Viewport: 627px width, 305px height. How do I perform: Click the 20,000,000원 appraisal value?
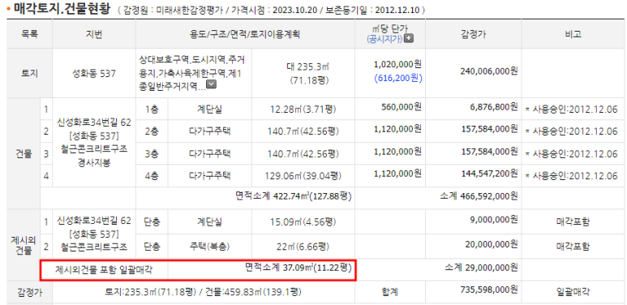[x=492, y=244]
